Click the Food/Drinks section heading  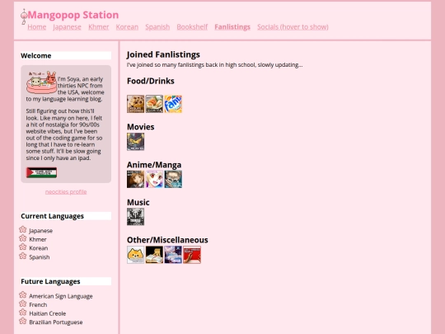click(x=151, y=81)
